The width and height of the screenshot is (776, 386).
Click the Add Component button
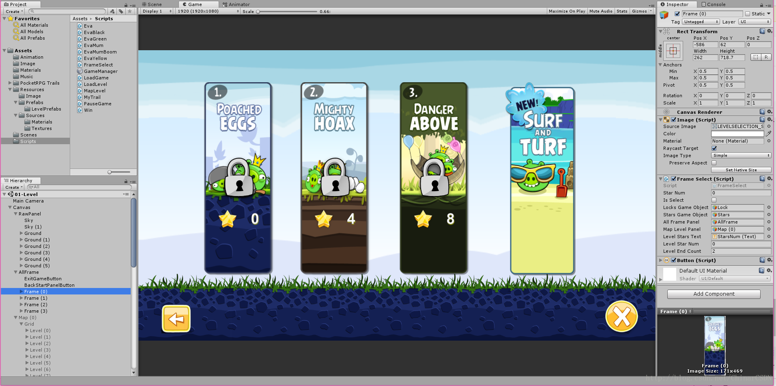coord(714,294)
